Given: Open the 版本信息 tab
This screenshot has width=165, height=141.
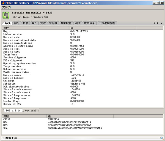Looking at the screenshot, I should point(89,23).
